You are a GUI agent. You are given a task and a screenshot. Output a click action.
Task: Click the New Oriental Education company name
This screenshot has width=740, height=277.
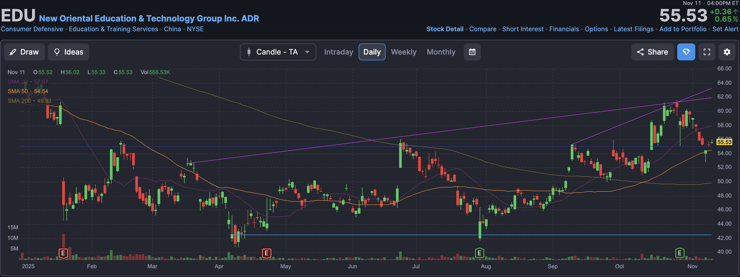(x=149, y=18)
